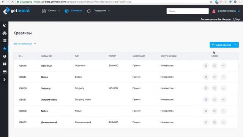Open the gi-test@rambler.ru account link
The image size is (243, 137).
pyautogui.click(x=227, y=11)
